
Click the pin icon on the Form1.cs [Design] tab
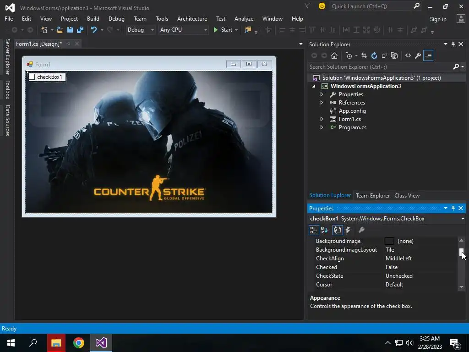pyautogui.click(x=69, y=44)
